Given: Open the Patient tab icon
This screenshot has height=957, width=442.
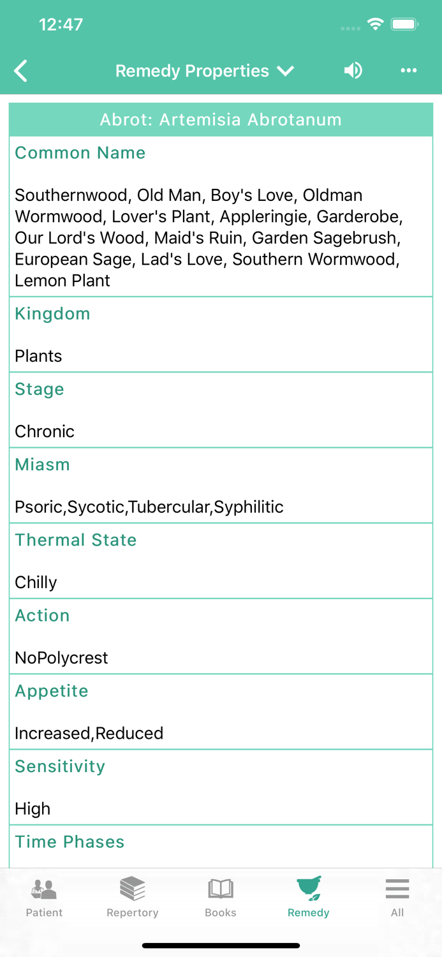Looking at the screenshot, I should click(44, 888).
